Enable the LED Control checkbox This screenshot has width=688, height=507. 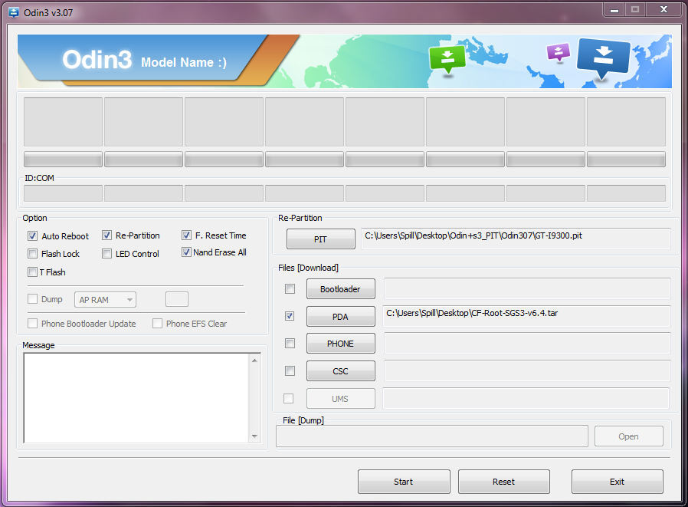106,253
